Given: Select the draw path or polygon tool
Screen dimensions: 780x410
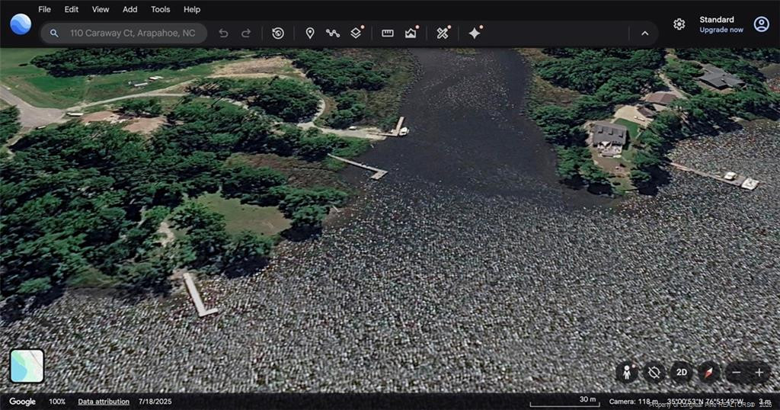Looking at the screenshot, I should pos(333,34).
